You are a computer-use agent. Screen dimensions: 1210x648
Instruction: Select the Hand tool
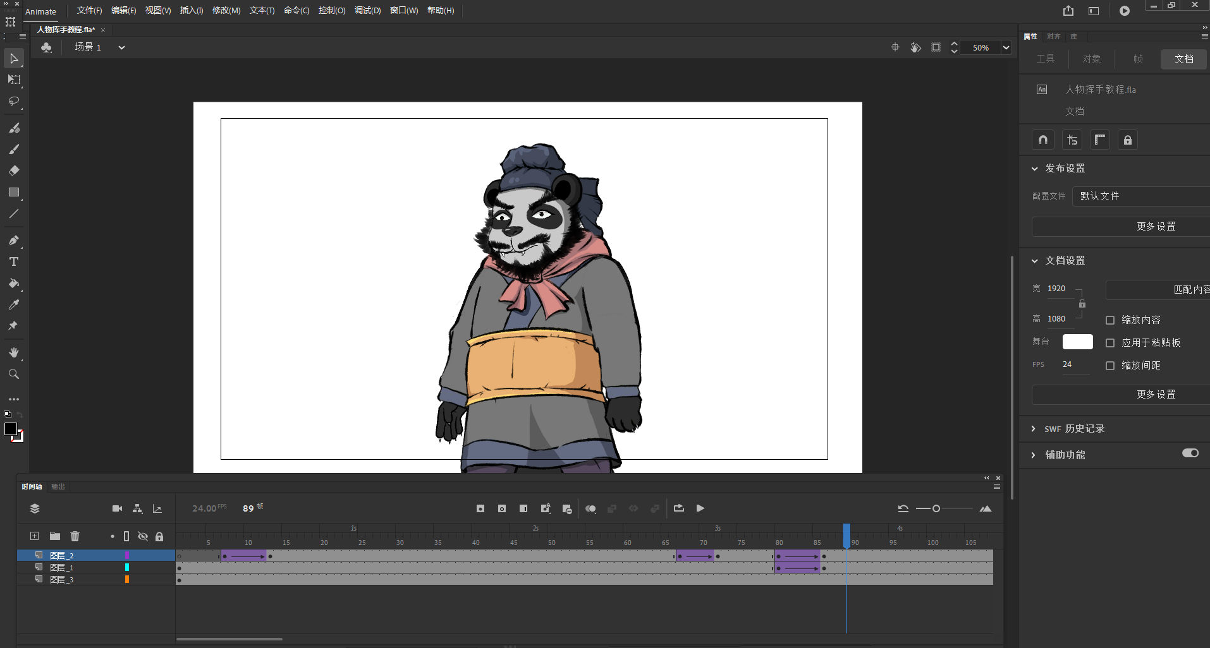14,352
